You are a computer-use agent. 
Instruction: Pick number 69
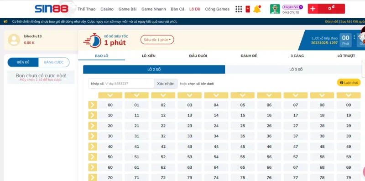tap(349, 167)
